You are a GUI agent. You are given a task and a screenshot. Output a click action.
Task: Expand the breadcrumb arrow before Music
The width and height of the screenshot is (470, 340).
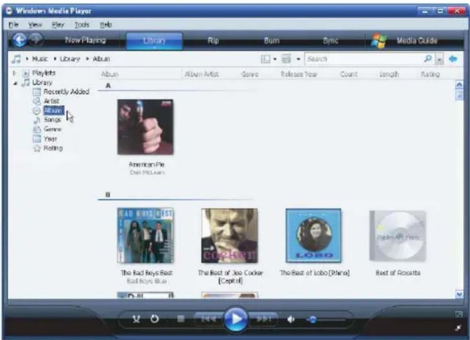27,59
